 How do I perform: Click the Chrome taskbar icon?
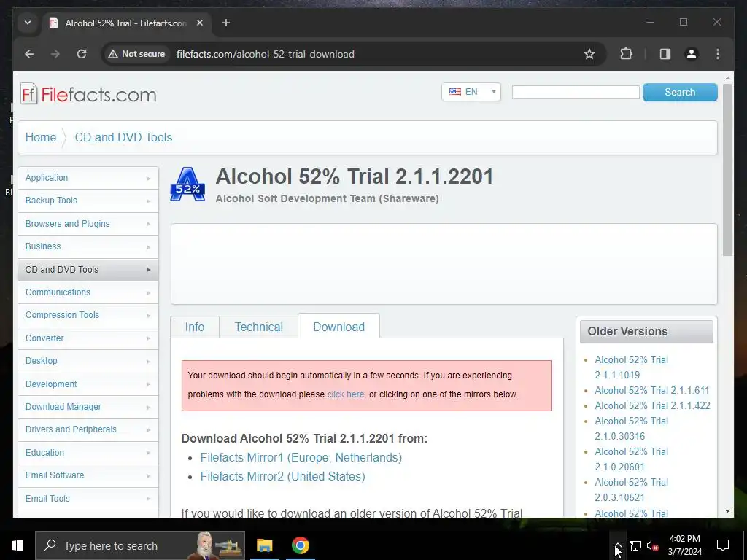[300, 545]
